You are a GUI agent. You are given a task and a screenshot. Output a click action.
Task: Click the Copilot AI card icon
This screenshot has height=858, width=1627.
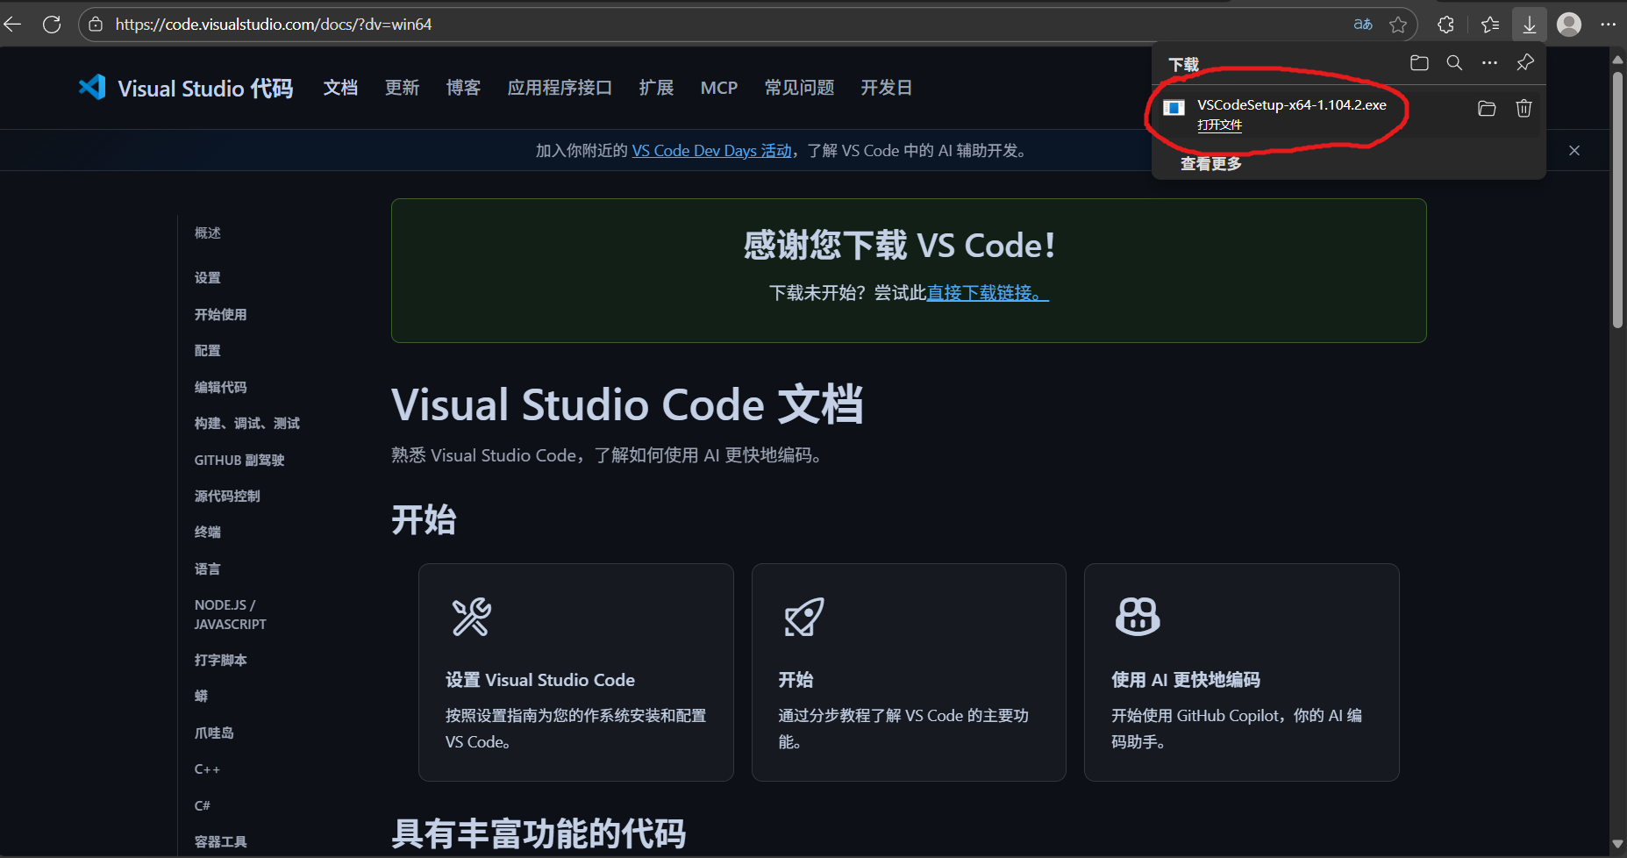[x=1138, y=617]
